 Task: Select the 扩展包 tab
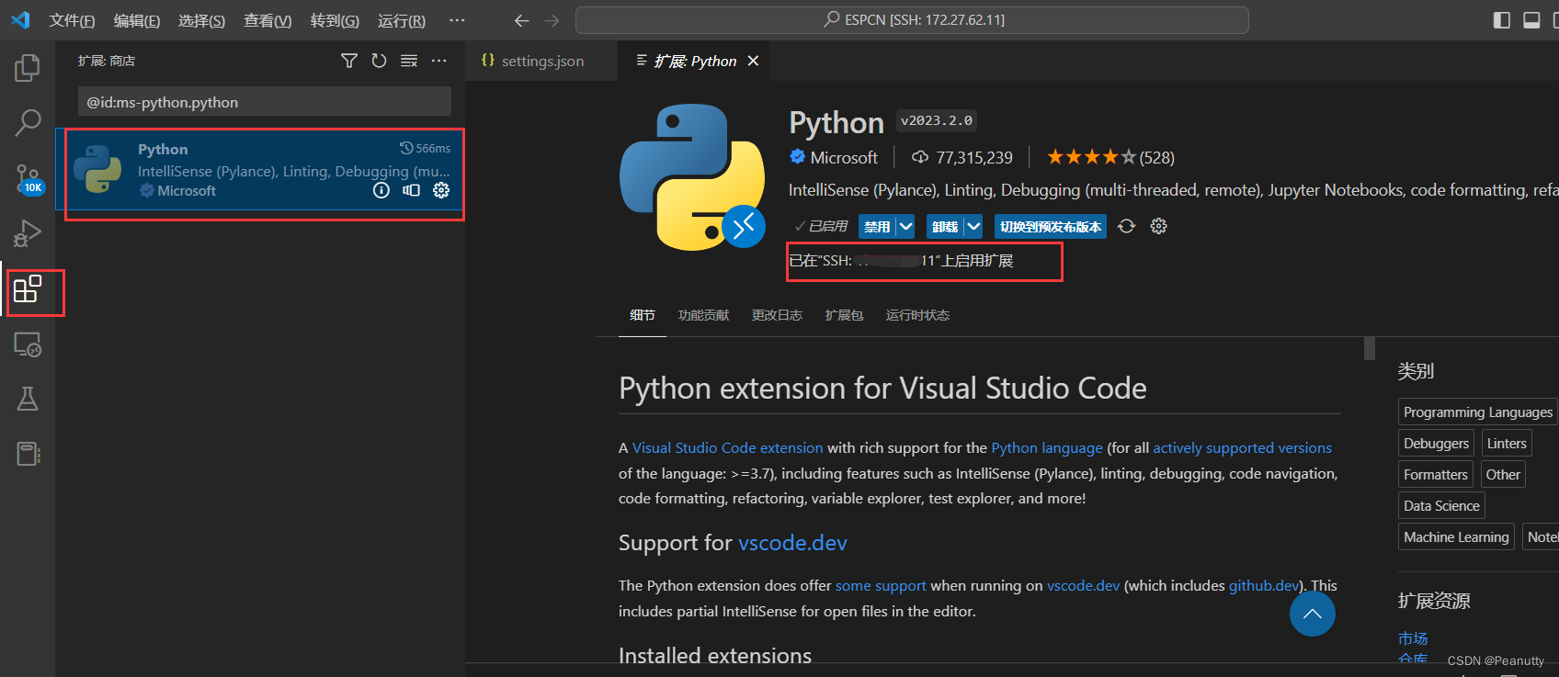click(x=844, y=315)
